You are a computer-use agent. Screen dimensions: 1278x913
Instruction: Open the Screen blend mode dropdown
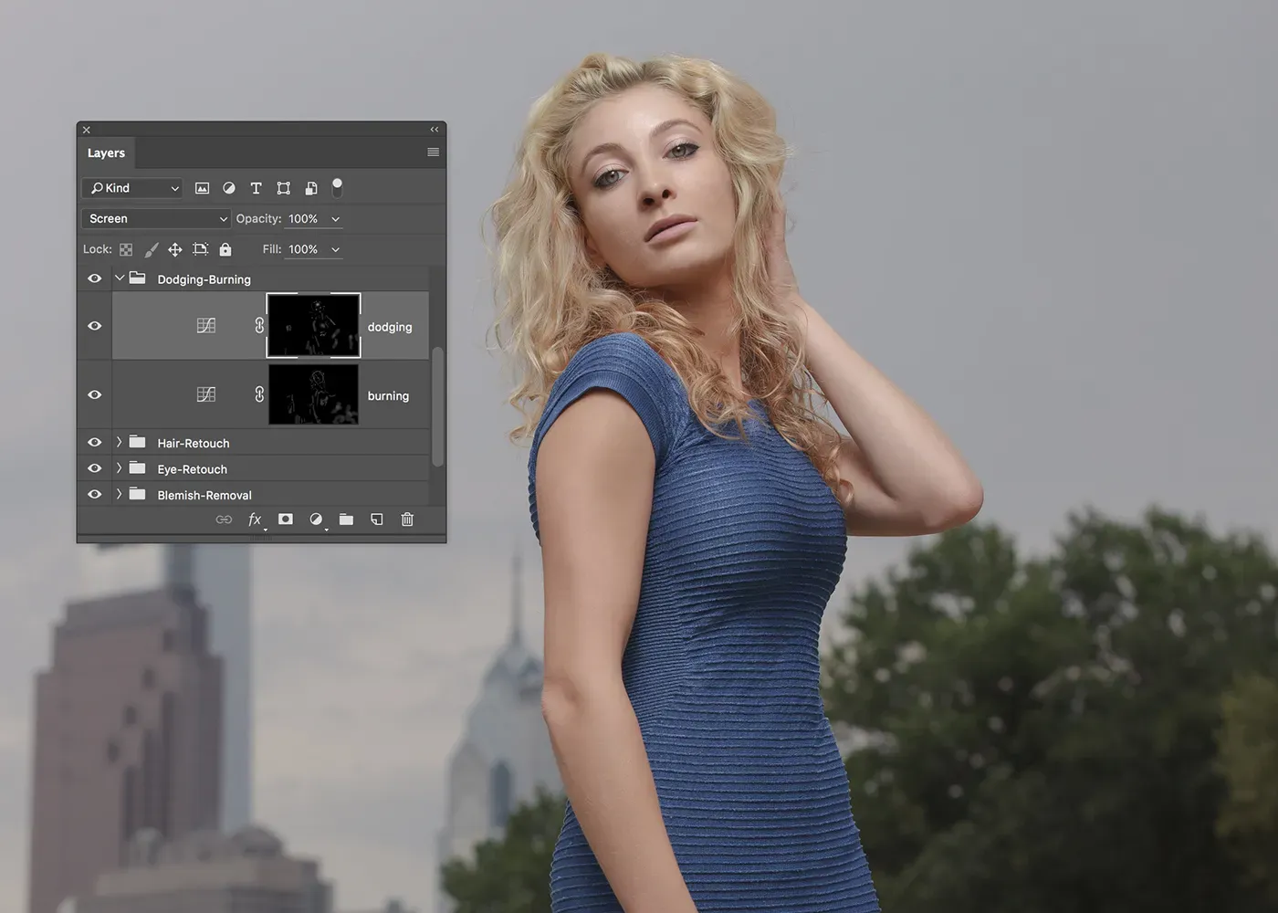pyautogui.click(x=157, y=219)
